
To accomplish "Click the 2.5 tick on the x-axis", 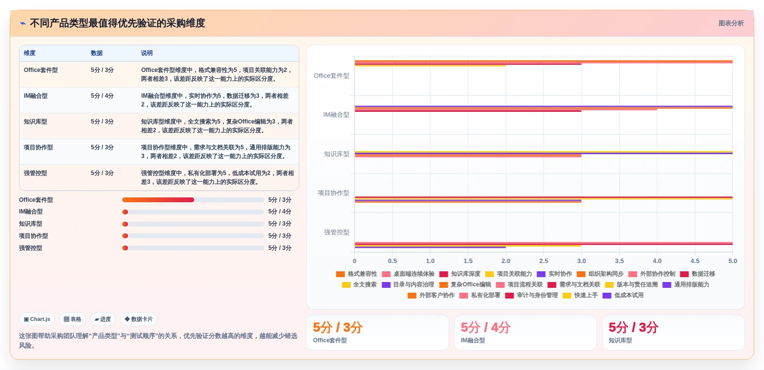I will (x=544, y=261).
